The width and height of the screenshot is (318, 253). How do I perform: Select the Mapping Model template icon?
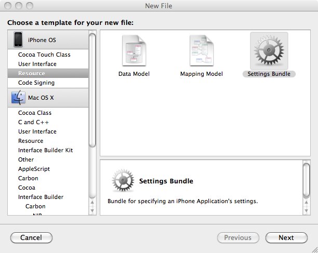coord(202,50)
